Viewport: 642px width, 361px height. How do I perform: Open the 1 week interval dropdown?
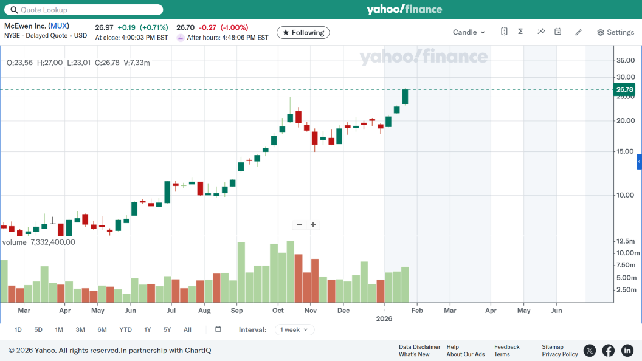coord(294,329)
